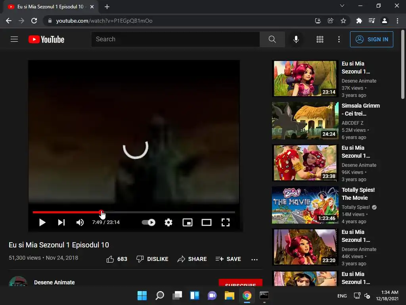Click the verified Totally Spies! channel name
Image resolution: width=406 pixels, height=305 pixels.
click(356, 207)
